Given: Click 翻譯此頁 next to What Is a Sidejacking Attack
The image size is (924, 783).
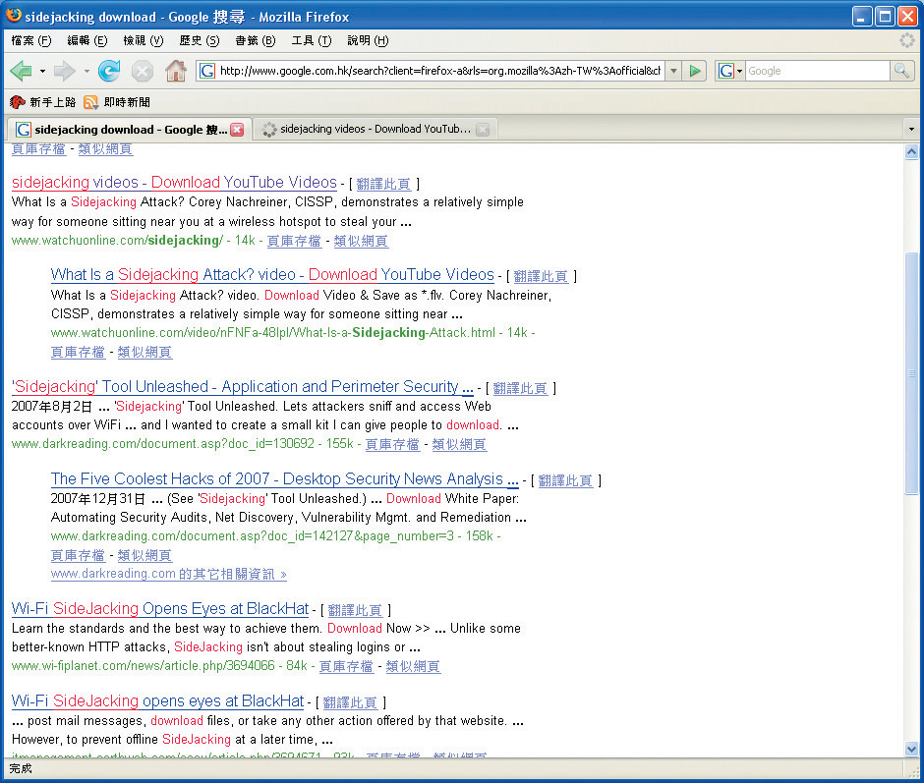Looking at the screenshot, I should coord(541,276).
